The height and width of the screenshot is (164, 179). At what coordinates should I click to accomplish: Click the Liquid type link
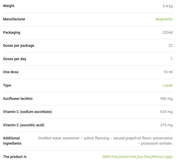click(168, 85)
